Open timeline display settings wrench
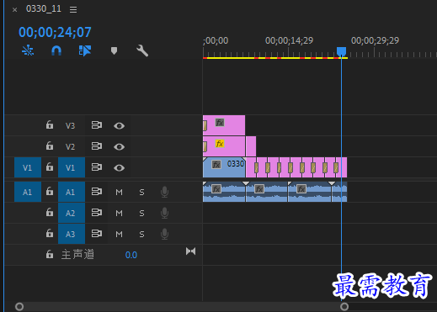This screenshot has height=312, width=437. click(142, 50)
